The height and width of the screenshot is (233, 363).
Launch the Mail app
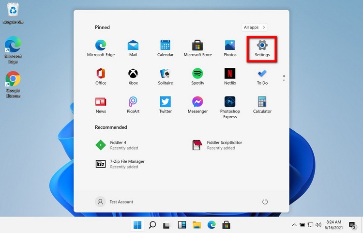[133, 48]
